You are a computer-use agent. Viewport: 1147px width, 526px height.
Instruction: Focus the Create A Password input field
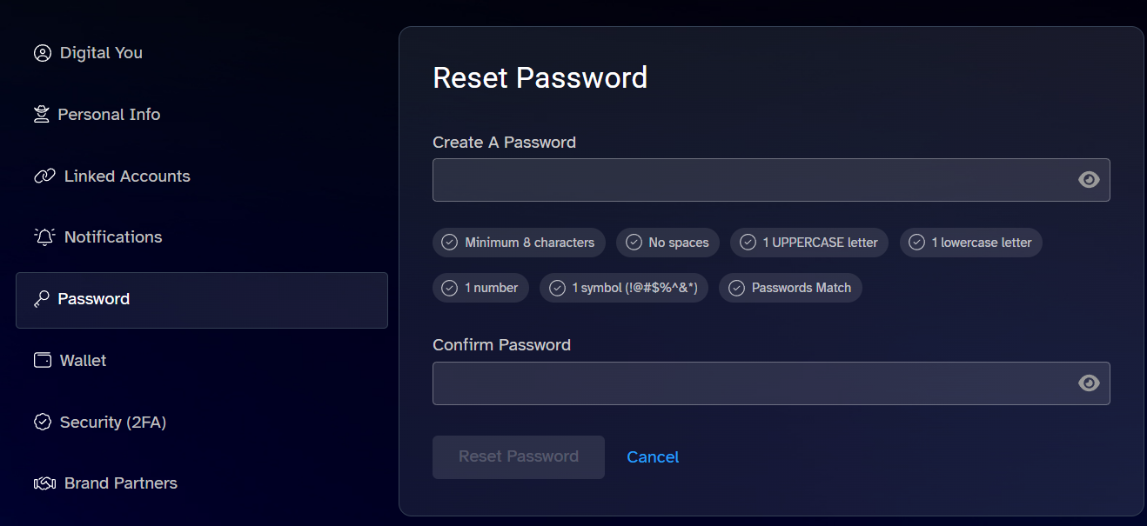(771, 180)
